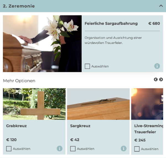Open the Live-Streaming camera image
166x158 pixels.
(x=147, y=104)
